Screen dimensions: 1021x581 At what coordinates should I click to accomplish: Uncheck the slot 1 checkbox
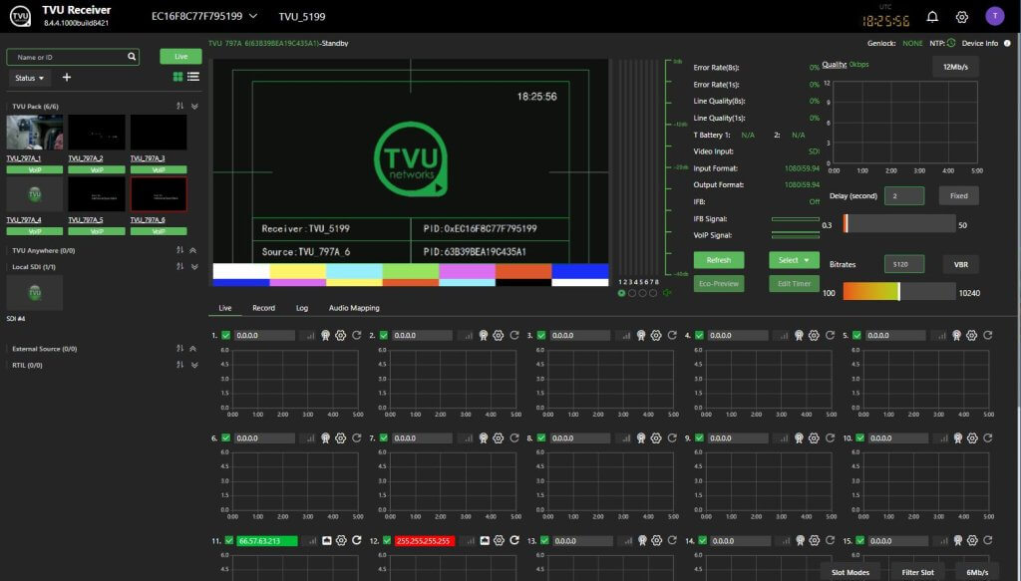(226, 336)
